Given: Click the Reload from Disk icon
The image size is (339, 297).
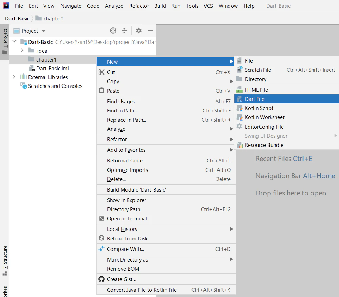Looking at the screenshot, I should [102, 238].
